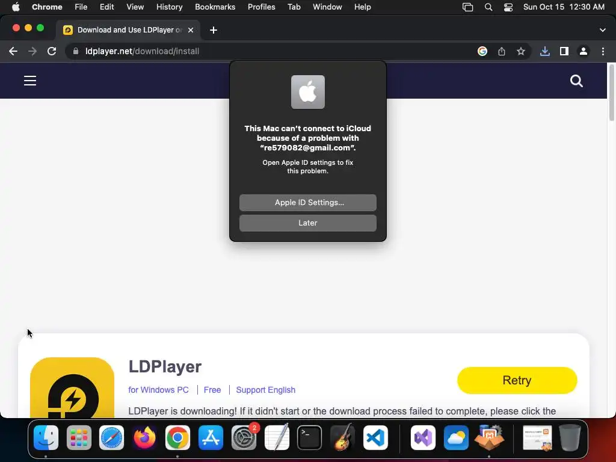
Task: Open the minimized document window in Dock
Action: 537,439
